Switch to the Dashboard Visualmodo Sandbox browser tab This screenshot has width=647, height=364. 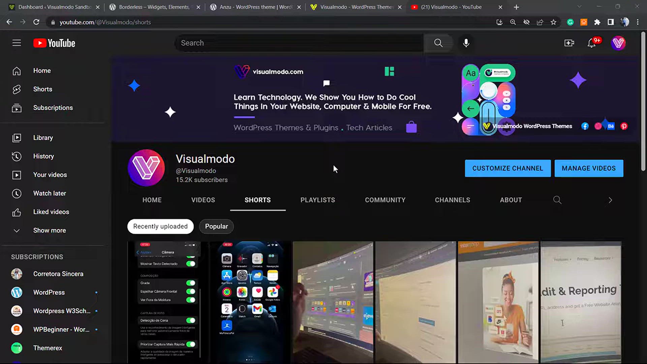pyautogui.click(x=54, y=7)
